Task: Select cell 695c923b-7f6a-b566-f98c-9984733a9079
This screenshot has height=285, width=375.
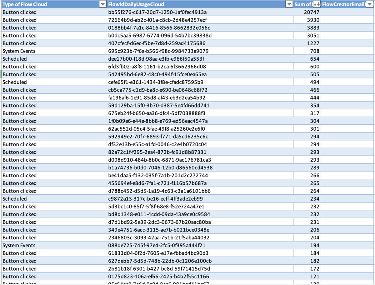Action: tap(200, 51)
